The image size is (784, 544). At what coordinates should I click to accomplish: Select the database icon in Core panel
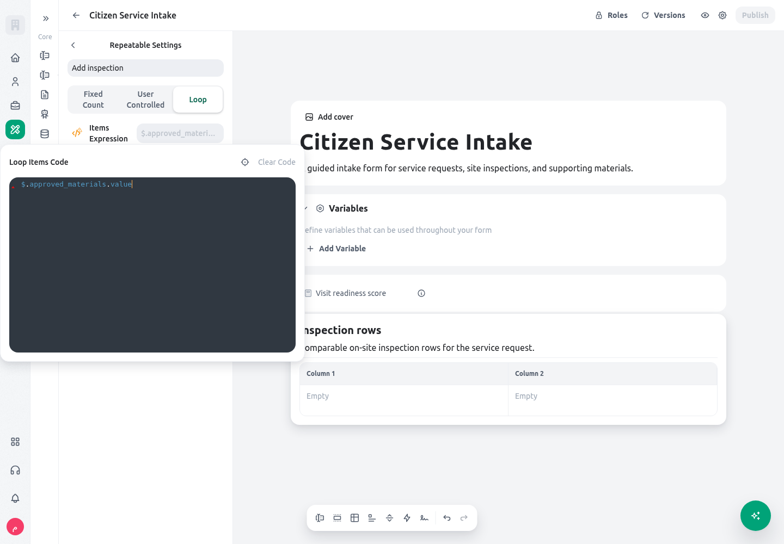pos(45,134)
